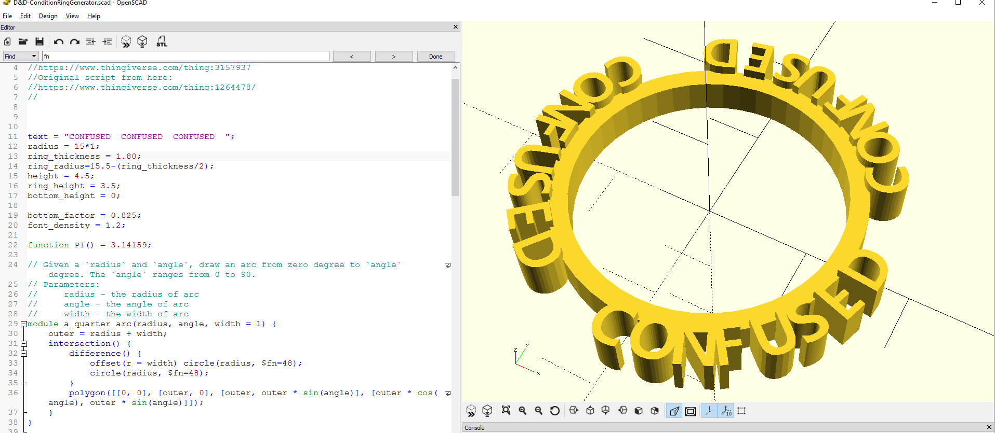This screenshot has width=995, height=433.
Task: Click the line 'function PI() = 3.14159;'
Action: [x=89, y=245]
